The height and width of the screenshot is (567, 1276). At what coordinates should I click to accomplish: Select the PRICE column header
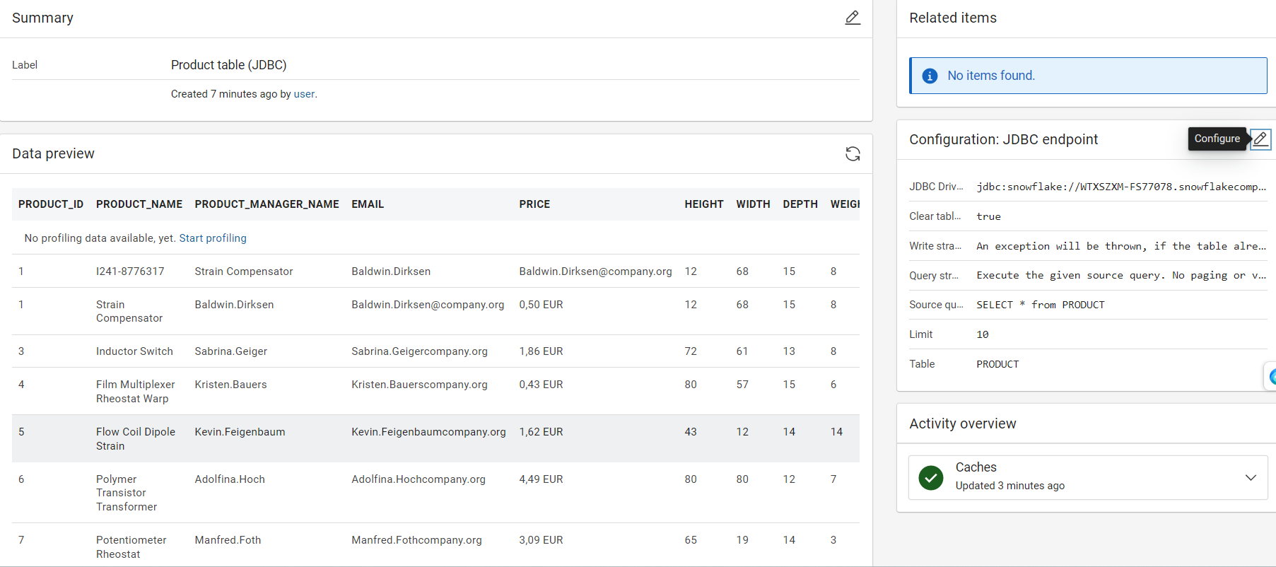(x=534, y=204)
